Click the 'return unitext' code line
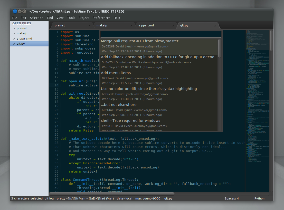 coord(83,172)
